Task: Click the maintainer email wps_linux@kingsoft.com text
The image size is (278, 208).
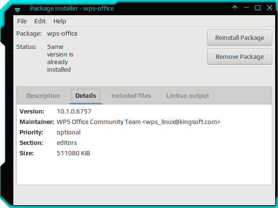Action: 181,122
